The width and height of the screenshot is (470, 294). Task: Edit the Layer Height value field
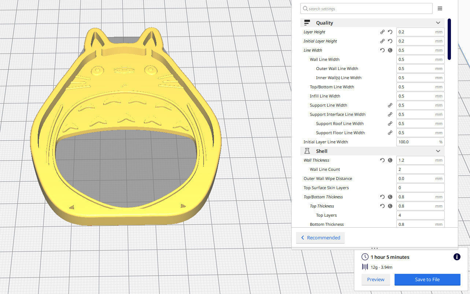coord(420,32)
